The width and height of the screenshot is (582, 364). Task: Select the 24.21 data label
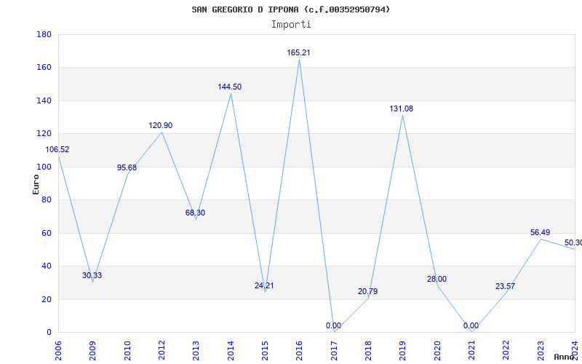[264, 286]
